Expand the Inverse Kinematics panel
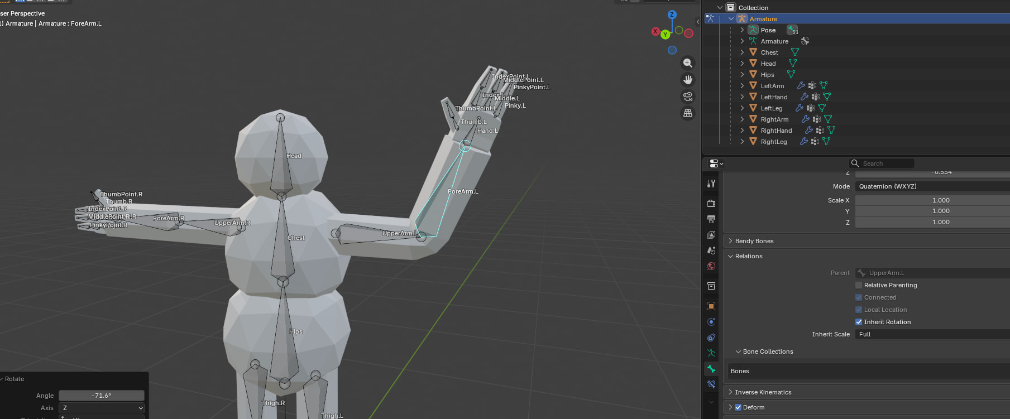The image size is (1010, 419). click(763, 392)
